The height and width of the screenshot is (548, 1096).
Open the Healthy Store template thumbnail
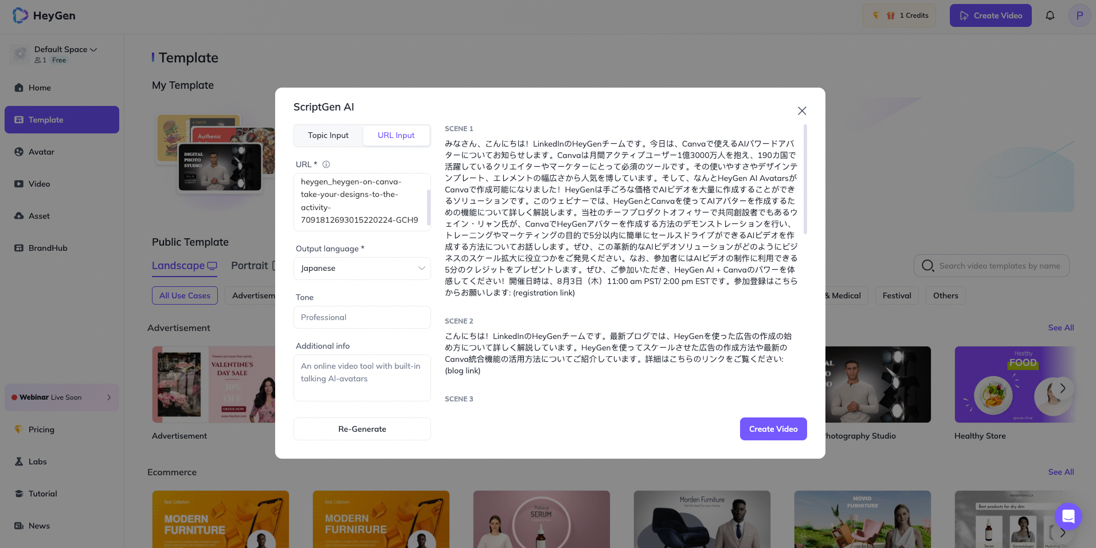tap(1015, 384)
